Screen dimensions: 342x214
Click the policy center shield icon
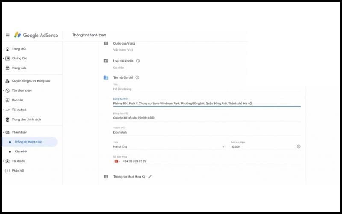pos(7,119)
